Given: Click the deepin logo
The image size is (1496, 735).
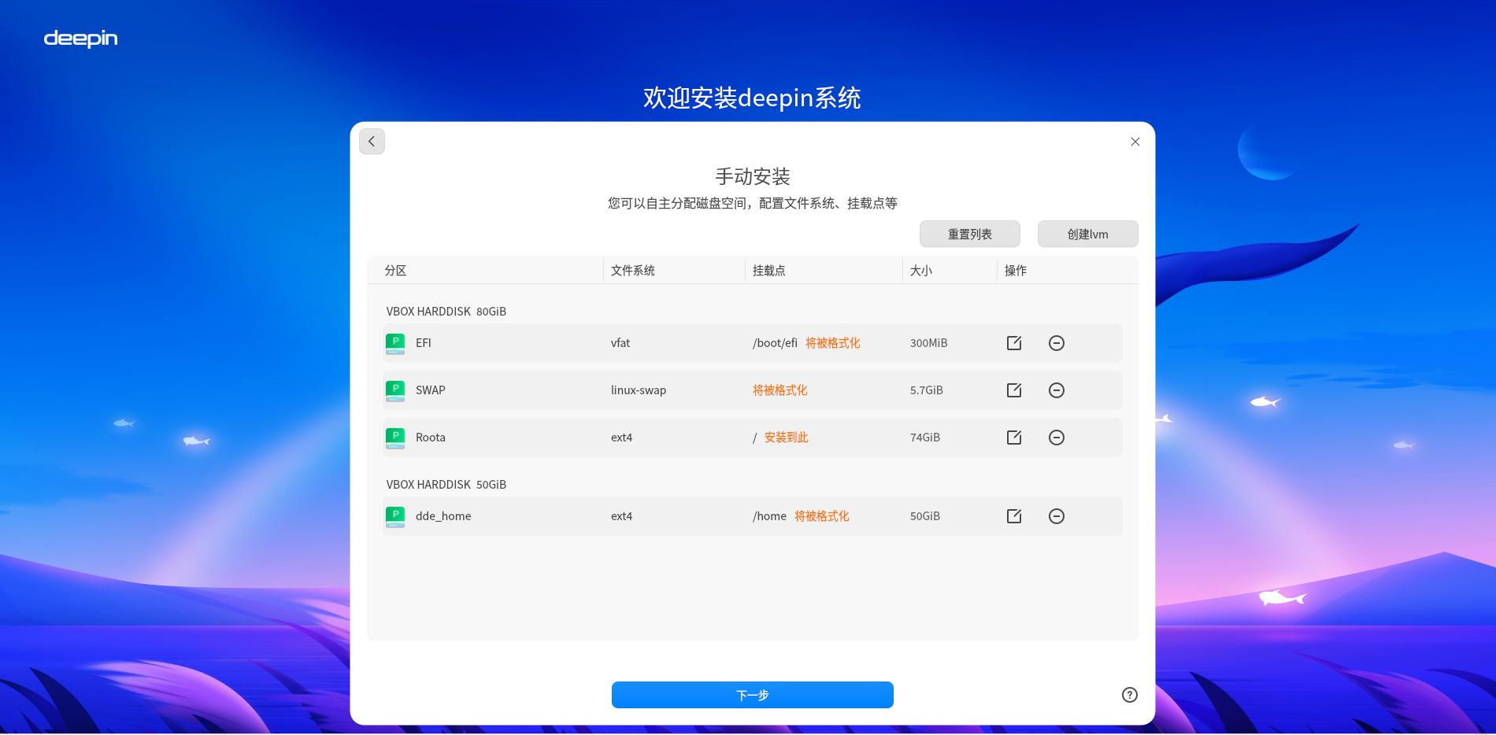Looking at the screenshot, I should (80, 39).
